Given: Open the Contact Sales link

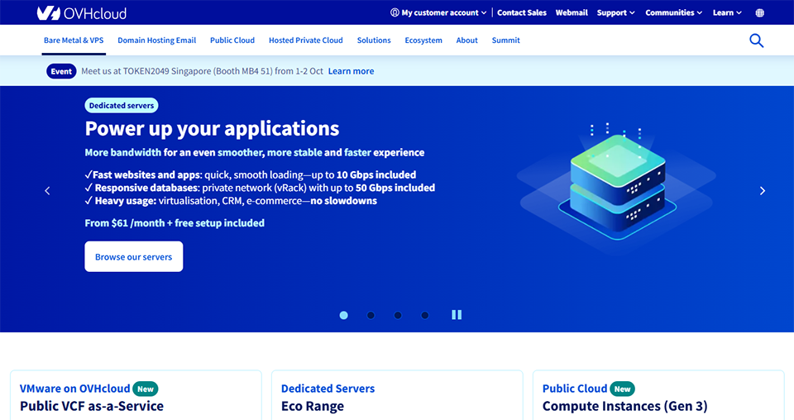Looking at the screenshot, I should click(521, 13).
